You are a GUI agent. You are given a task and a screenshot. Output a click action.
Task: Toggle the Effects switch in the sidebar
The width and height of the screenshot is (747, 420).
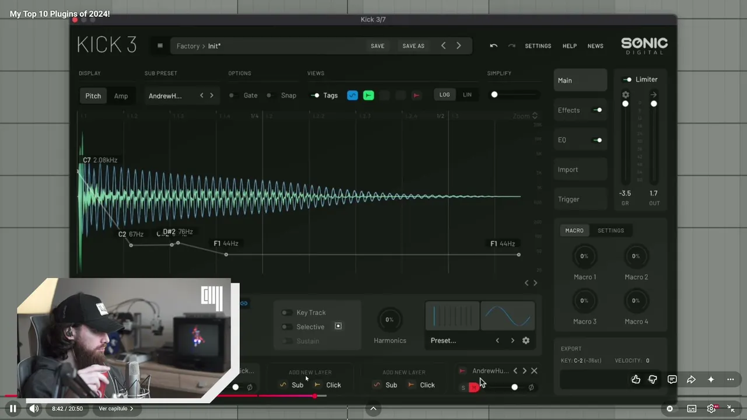pos(598,110)
